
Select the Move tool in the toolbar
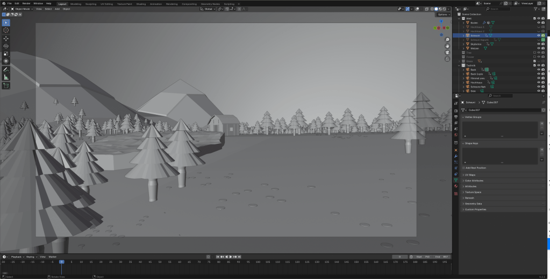[6, 39]
